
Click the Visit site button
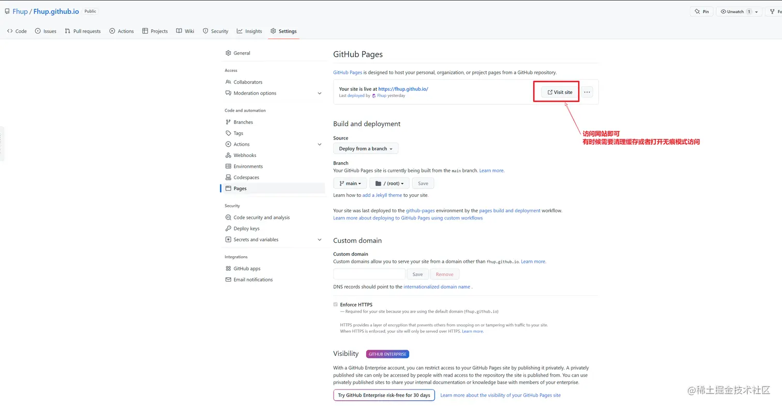coord(560,92)
